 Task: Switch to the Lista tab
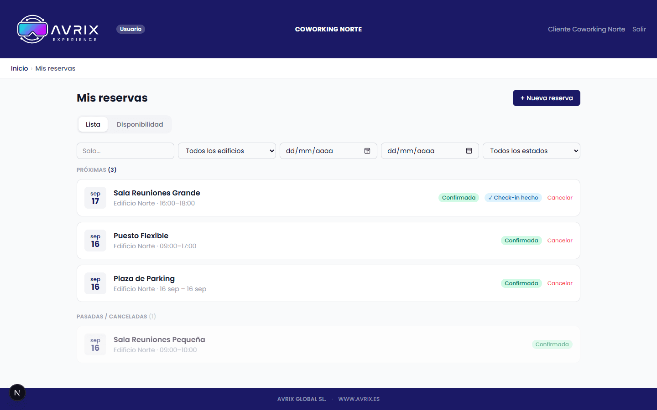tap(93, 124)
